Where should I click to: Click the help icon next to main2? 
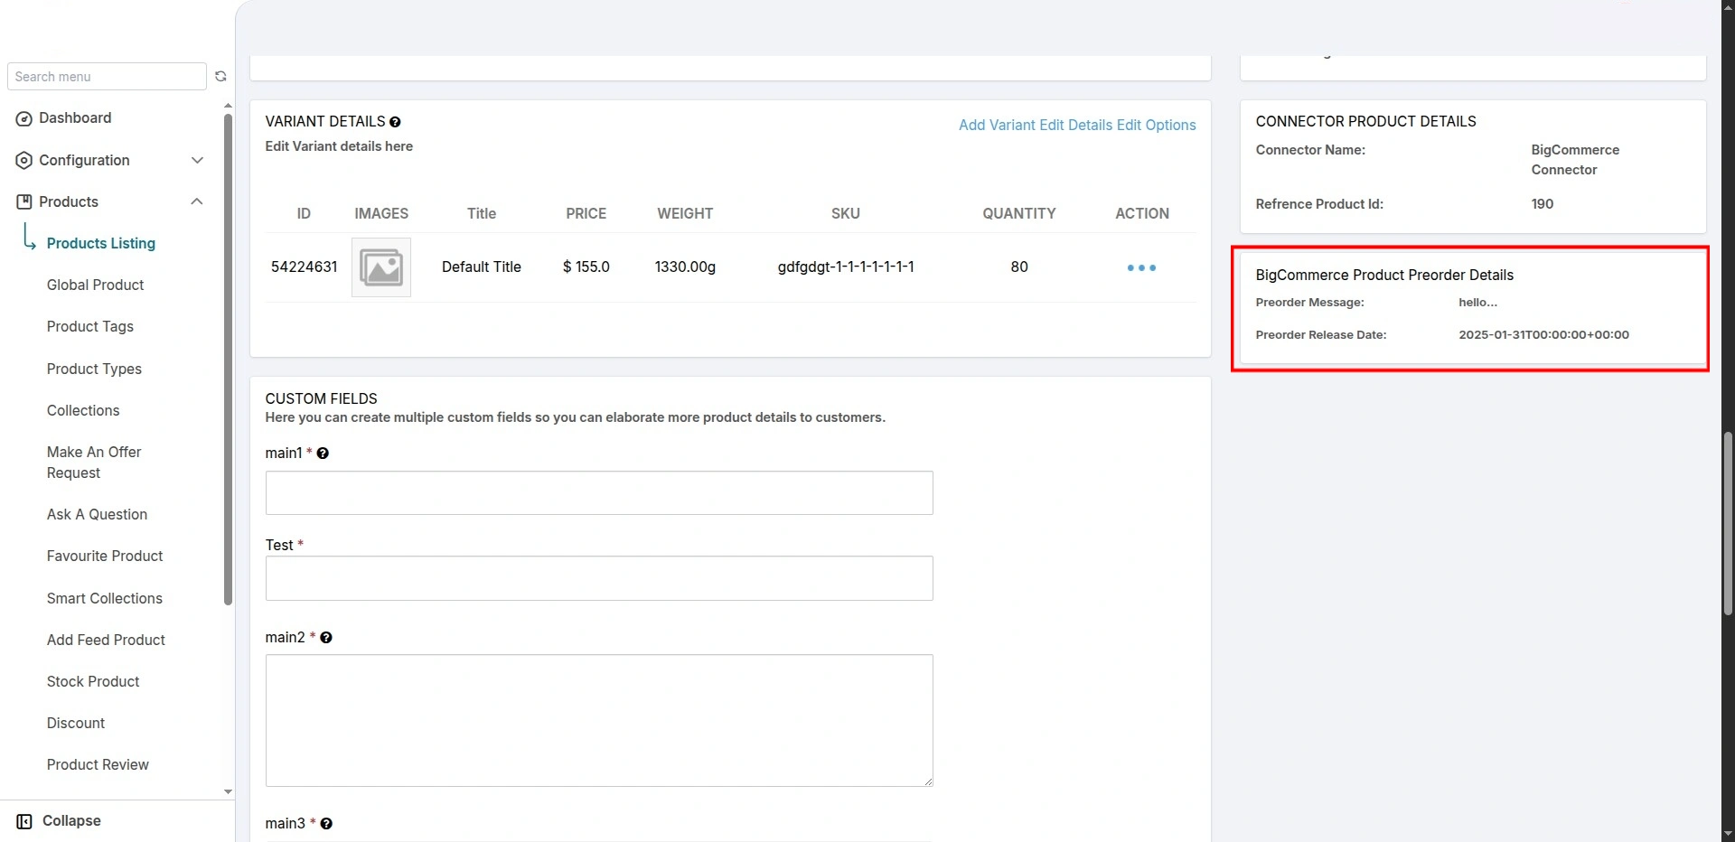tap(326, 638)
